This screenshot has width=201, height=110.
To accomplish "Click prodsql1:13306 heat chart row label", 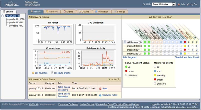I will [x=134, y=46].
